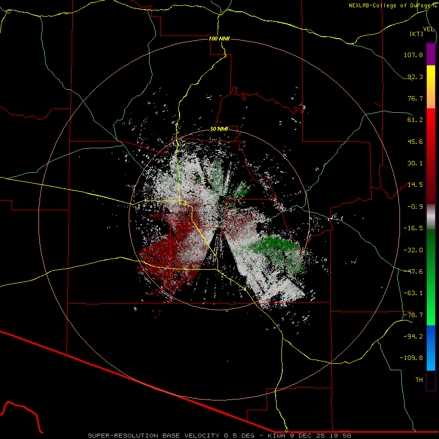Click the -109.8 value on velocity scale
Image resolution: width=439 pixels, height=439 pixels.
pos(411,358)
